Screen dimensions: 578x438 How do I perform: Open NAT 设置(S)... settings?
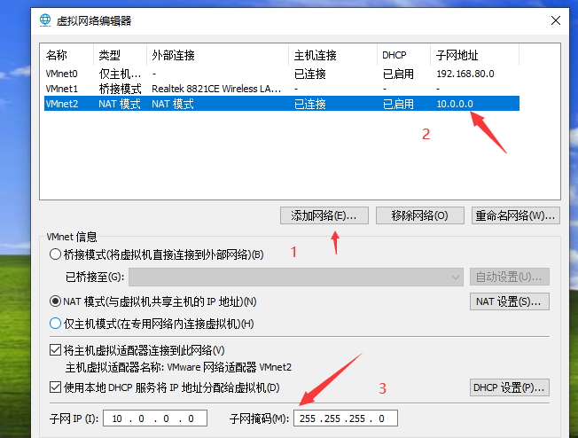[510, 301]
